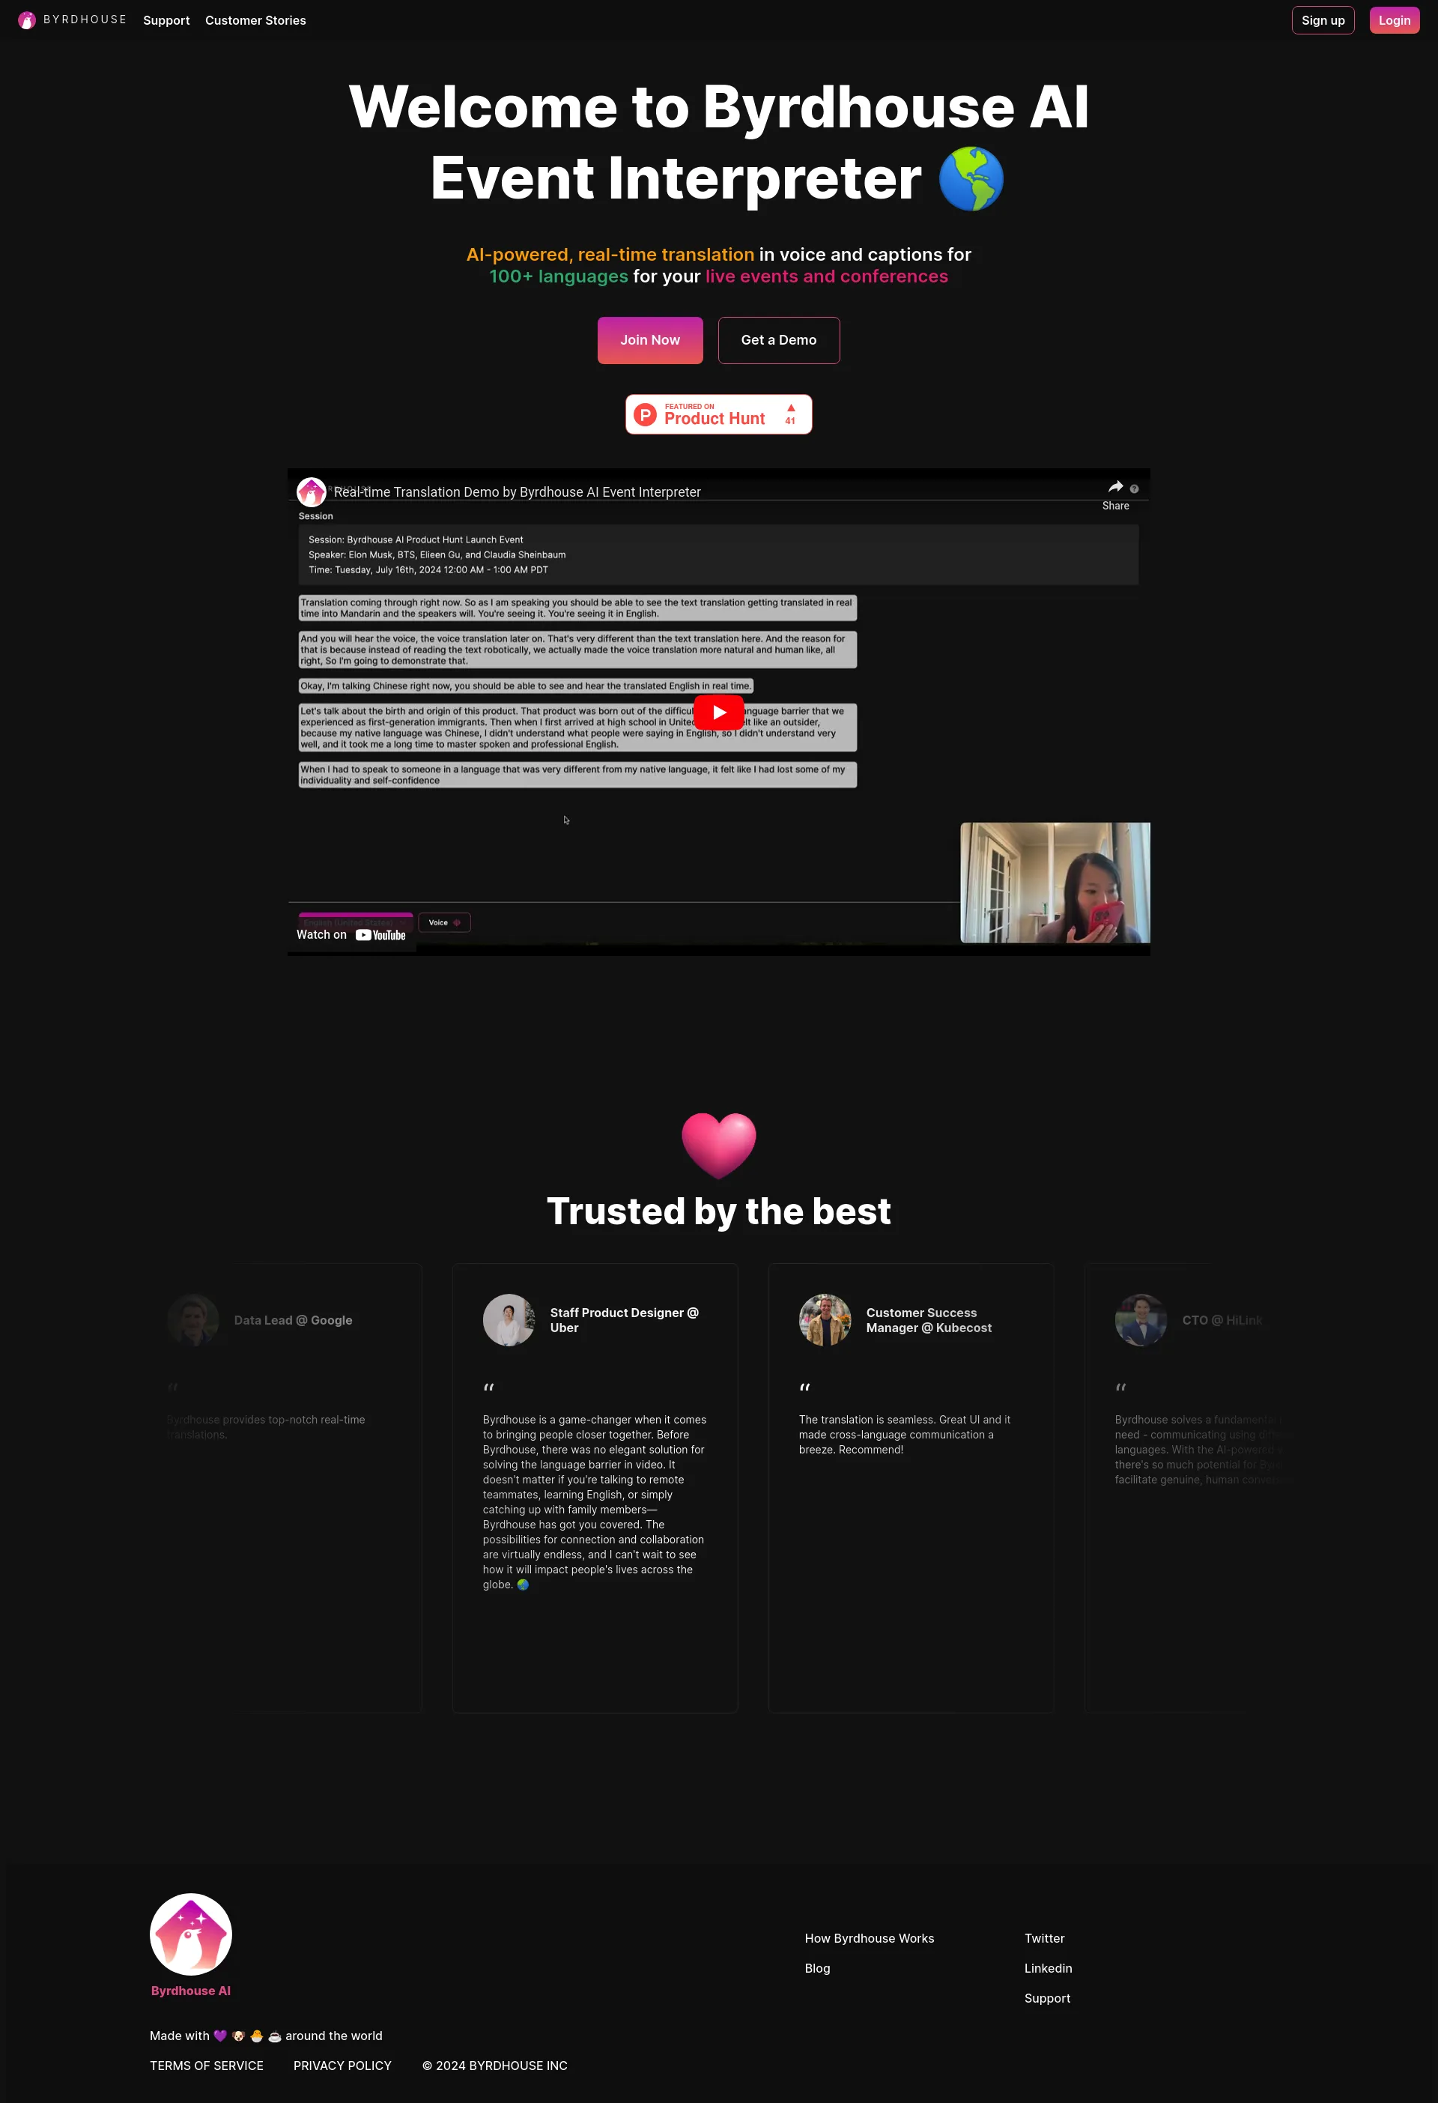This screenshot has width=1438, height=2103.
Task: Click the Login button
Action: pos(1393,19)
